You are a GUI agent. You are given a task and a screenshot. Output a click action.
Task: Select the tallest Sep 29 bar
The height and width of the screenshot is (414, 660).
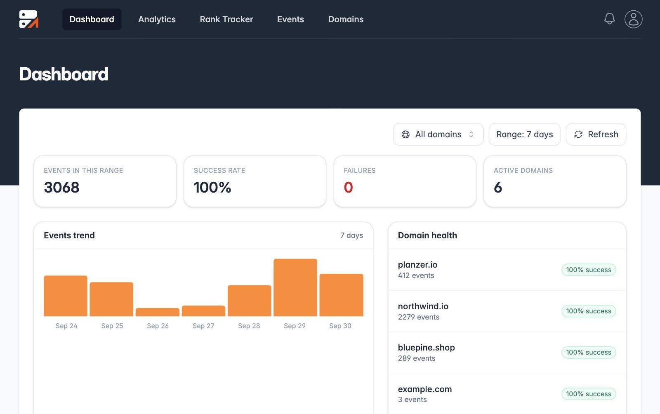295,288
